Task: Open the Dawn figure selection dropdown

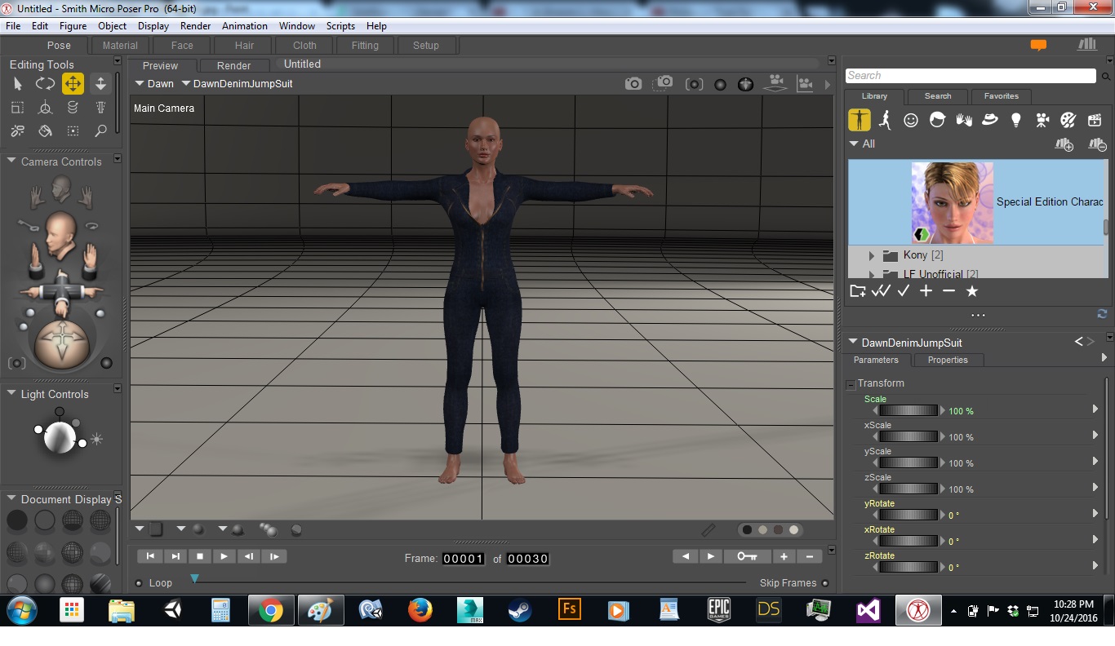Action: click(x=154, y=84)
